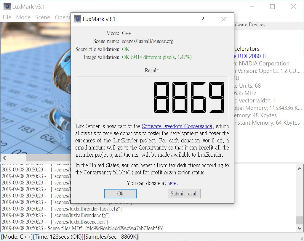The height and width of the screenshot is (241, 304).
Task: Click the left arrow of the render view scrollbar
Action: click(4, 158)
